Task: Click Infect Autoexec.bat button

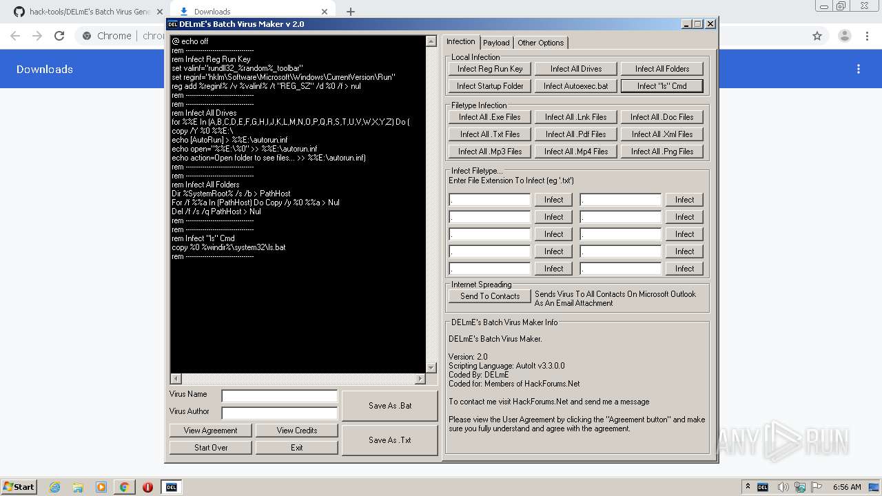Action: tap(576, 86)
